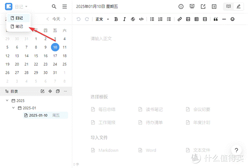248x168 pixels.
Task: Open the 日记 notebook switcher dropdown
Action: pos(21,7)
